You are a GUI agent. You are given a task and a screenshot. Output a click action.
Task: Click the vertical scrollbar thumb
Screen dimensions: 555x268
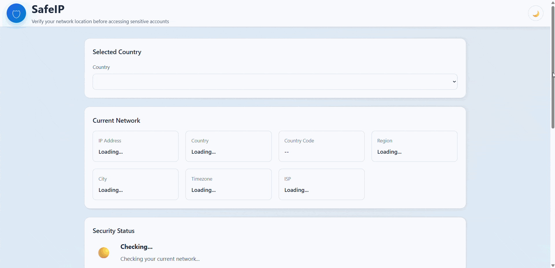click(x=553, y=67)
